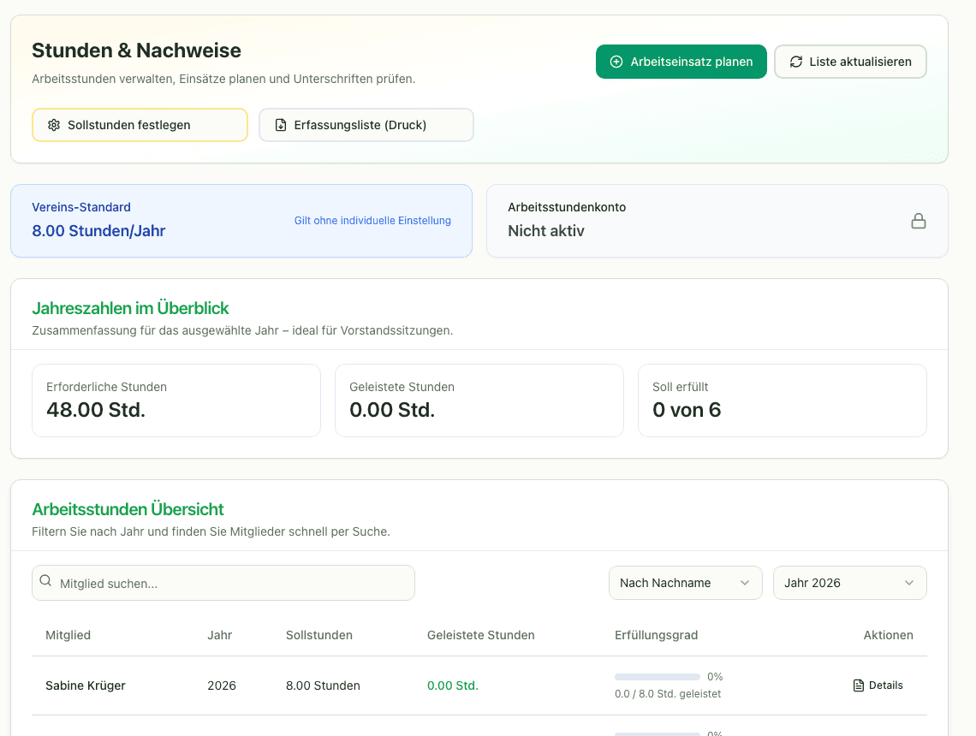Click the member name Sabine Krüger
This screenshot has width=976, height=736.
[x=86, y=686]
